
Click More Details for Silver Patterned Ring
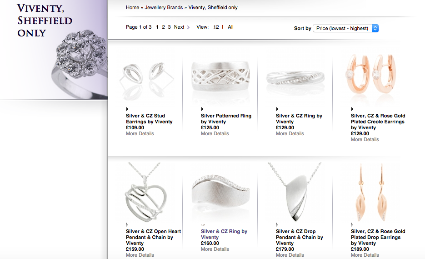coord(215,133)
